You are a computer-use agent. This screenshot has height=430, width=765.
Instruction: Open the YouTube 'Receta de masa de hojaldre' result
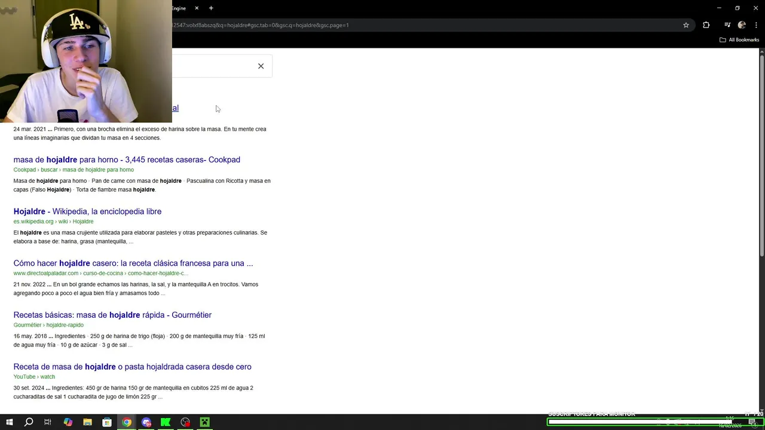click(x=132, y=367)
